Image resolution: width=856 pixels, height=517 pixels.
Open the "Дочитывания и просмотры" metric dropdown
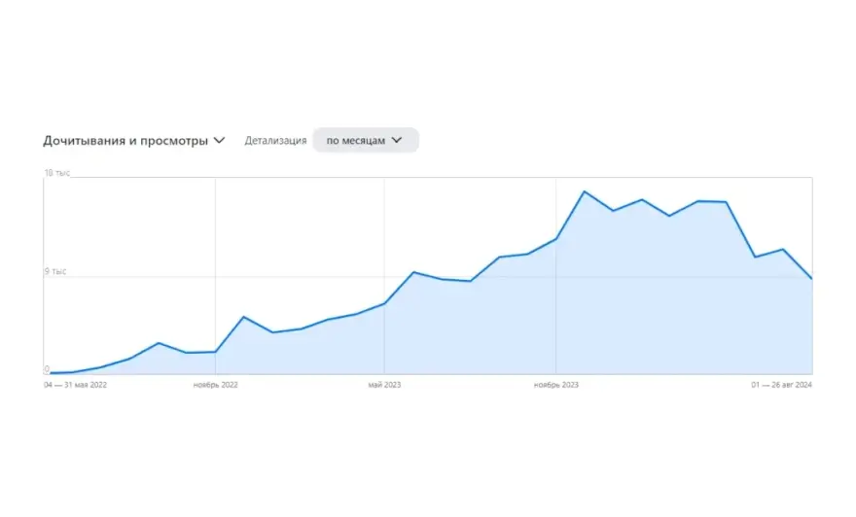[125, 140]
